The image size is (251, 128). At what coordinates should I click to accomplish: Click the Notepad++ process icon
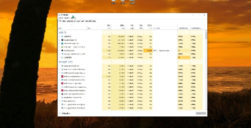tap(62, 47)
